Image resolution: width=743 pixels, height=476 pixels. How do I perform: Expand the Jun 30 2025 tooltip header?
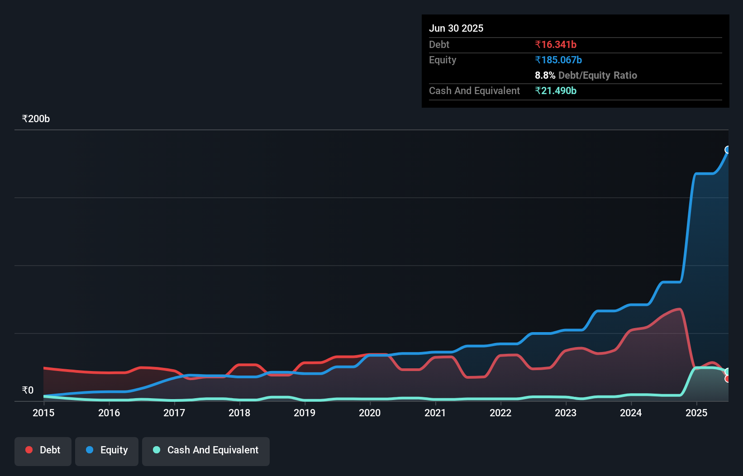coord(456,28)
